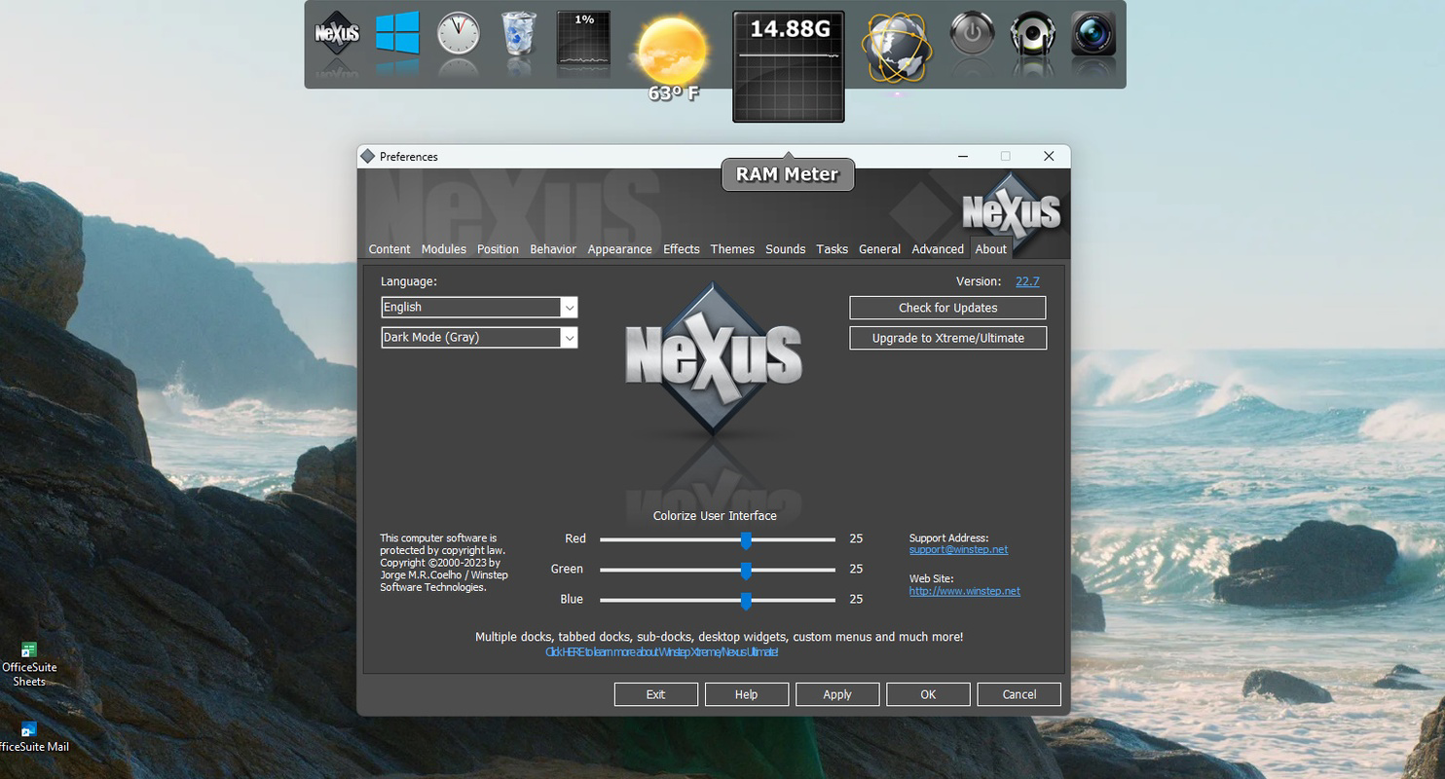The width and height of the screenshot is (1445, 779).
Task: Click Upgrade to Xtreme/Ultimate button
Action: click(947, 338)
